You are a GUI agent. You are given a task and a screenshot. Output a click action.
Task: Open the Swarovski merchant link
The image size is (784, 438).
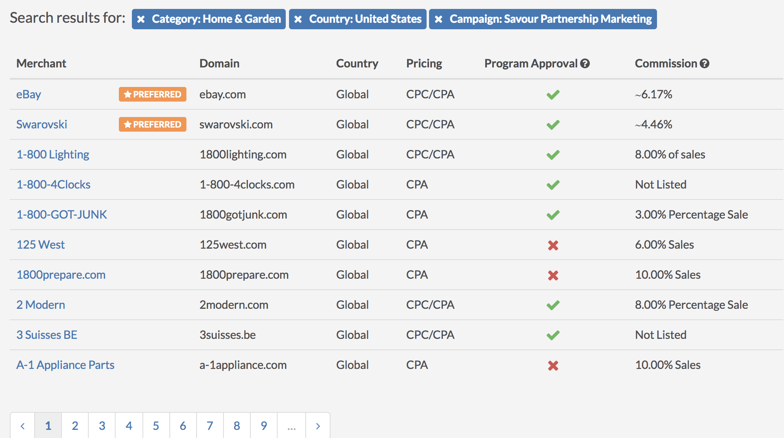42,124
